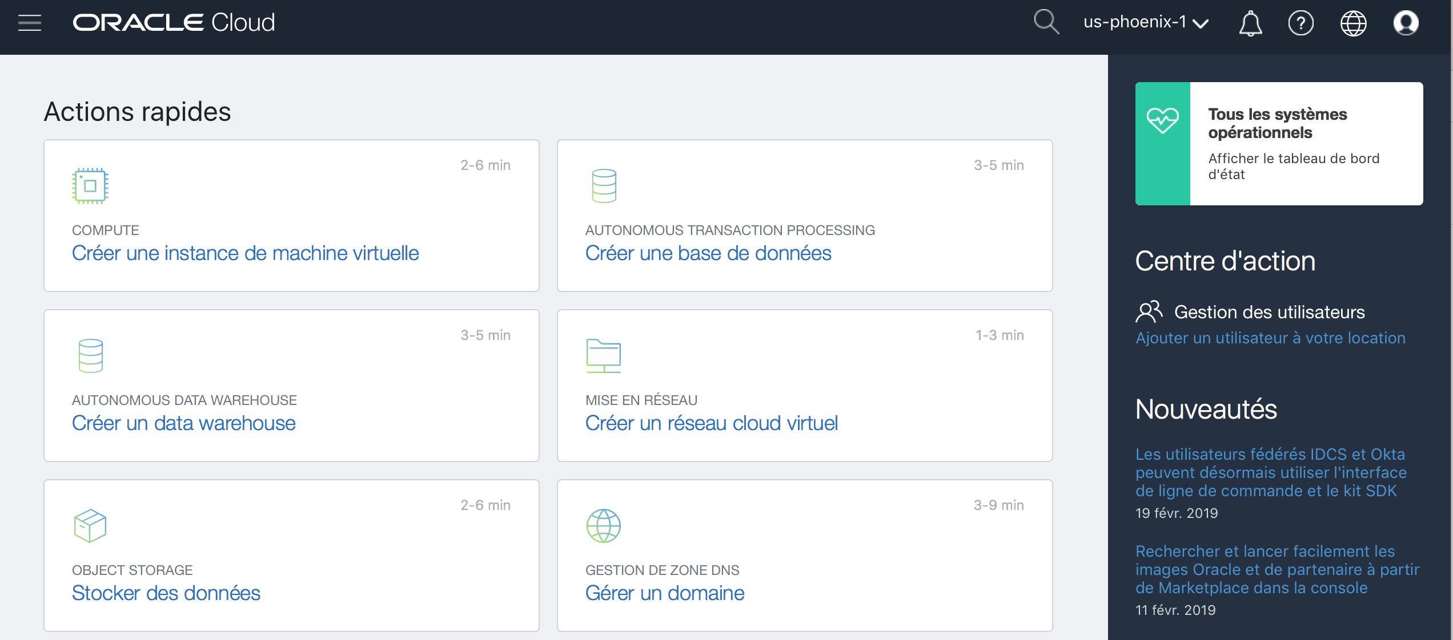Click the green system health heart icon
This screenshot has width=1453, height=640.
pos(1162,121)
